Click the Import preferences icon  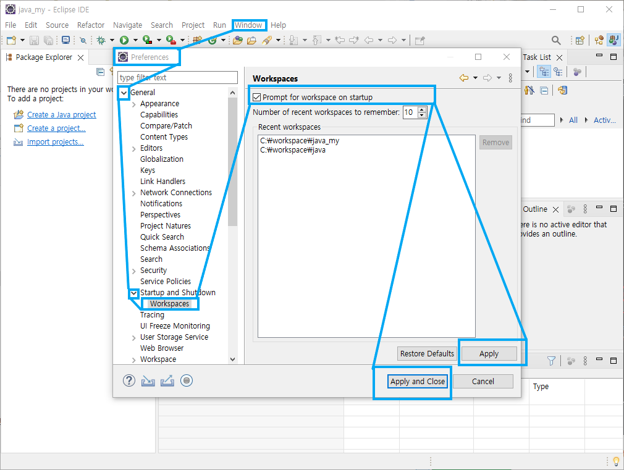coord(148,381)
